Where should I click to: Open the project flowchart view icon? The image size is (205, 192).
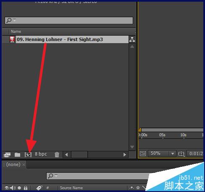[132, 39]
